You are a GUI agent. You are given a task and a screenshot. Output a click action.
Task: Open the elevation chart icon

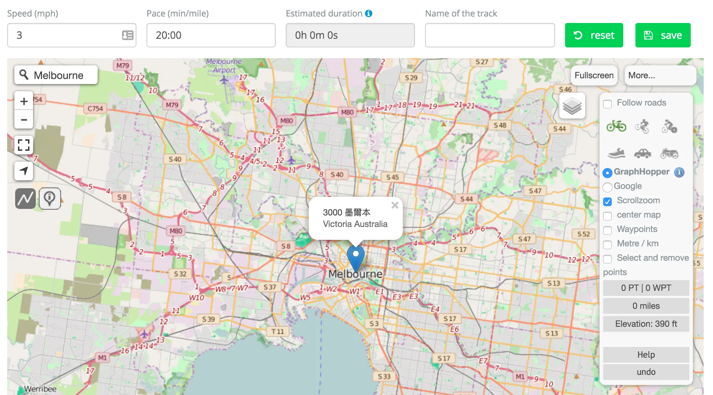click(25, 198)
